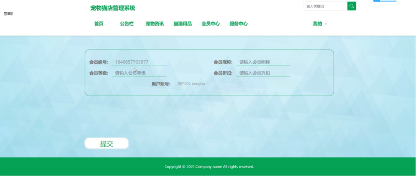
Task: Click the 会员编号 label
Action: pyautogui.click(x=99, y=62)
